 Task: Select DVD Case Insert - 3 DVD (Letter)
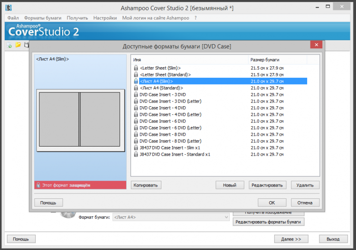pyautogui.click(x=170, y=101)
